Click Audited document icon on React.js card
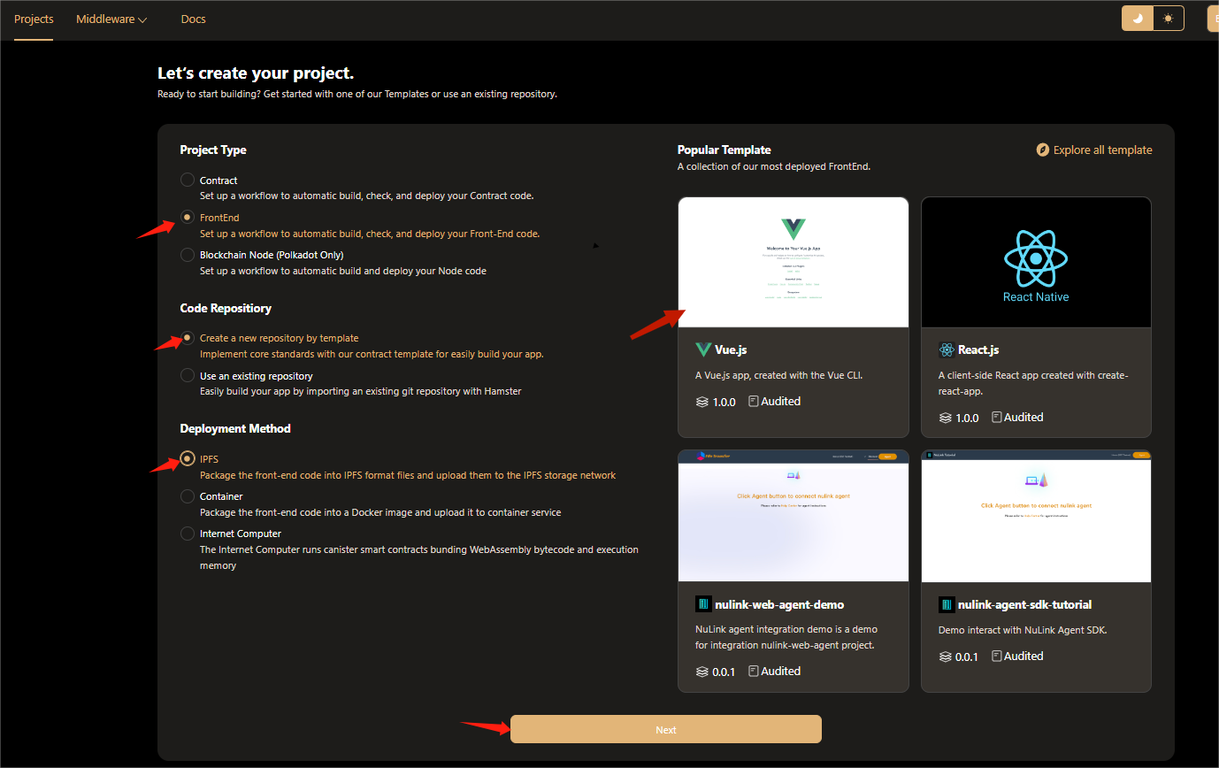 pyautogui.click(x=997, y=417)
